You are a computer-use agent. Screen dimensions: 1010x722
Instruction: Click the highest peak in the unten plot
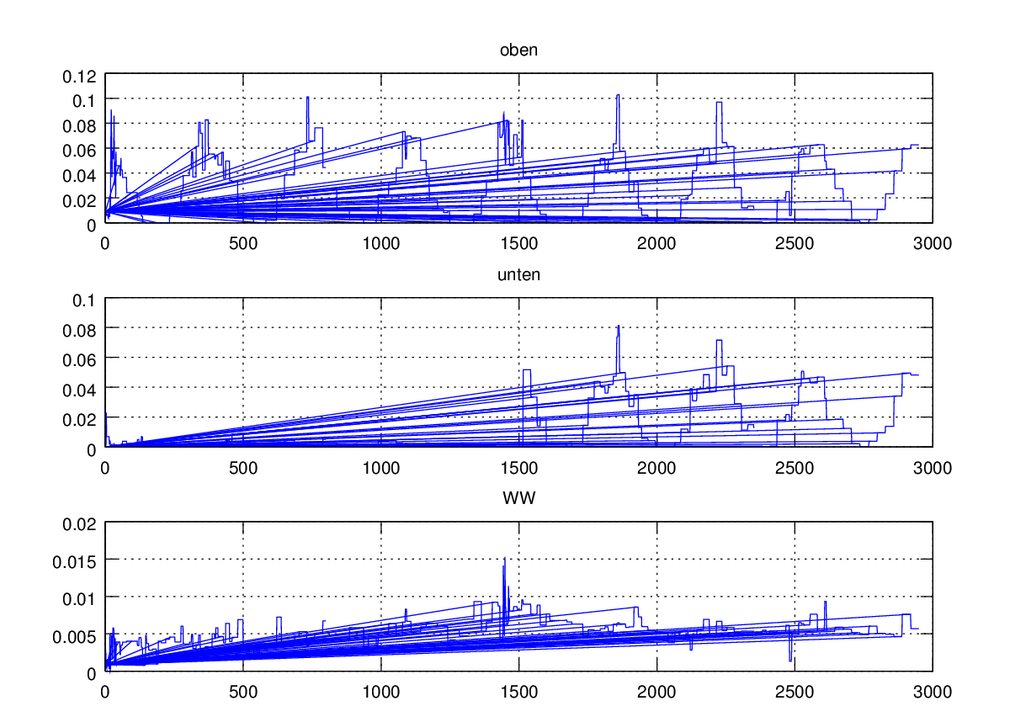[618, 326]
